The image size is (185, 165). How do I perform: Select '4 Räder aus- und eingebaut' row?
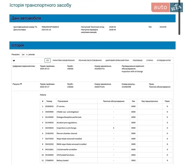point(106,112)
